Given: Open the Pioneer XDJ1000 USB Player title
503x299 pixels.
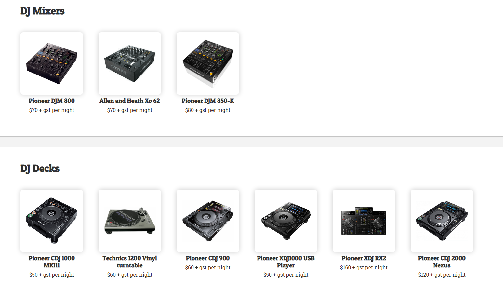Looking at the screenshot, I should pos(286,262).
